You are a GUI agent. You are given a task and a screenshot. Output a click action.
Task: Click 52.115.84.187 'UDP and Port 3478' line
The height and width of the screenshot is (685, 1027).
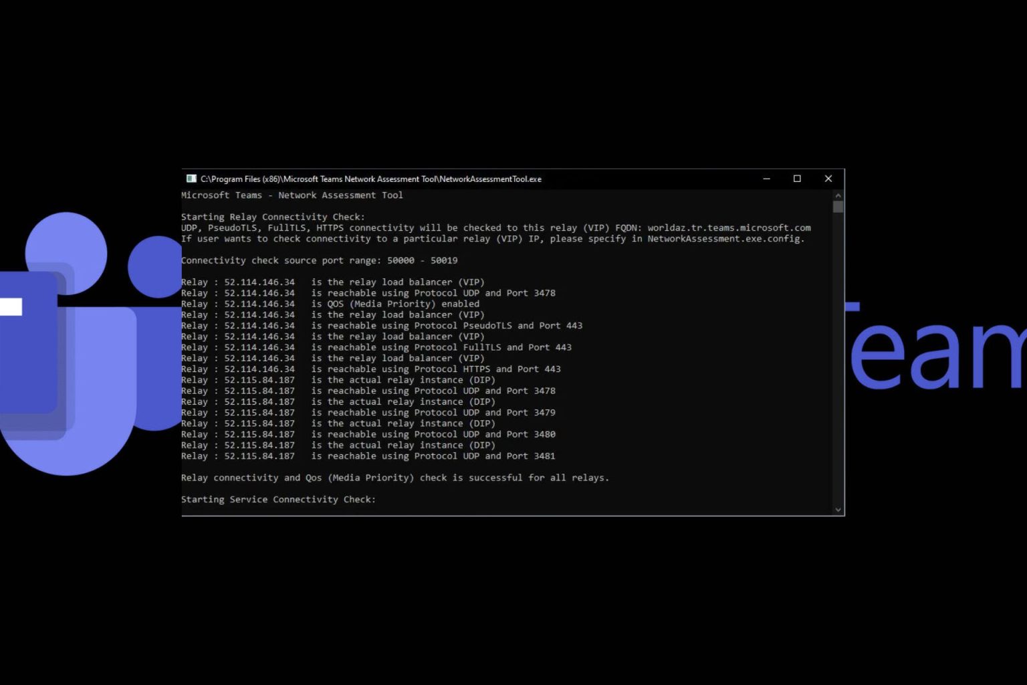pyautogui.click(x=368, y=391)
